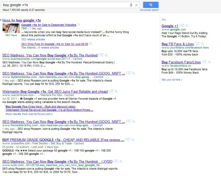Preview magnifier on digitalmediamba result

click(133, 73)
